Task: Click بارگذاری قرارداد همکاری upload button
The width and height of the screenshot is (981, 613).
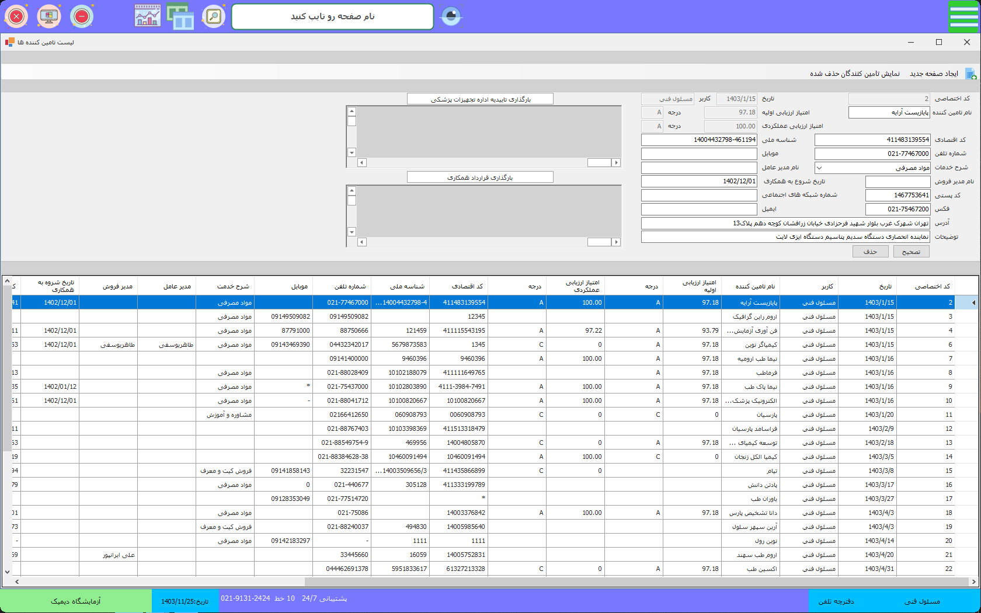Action: pyautogui.click(x=480, y=177)
